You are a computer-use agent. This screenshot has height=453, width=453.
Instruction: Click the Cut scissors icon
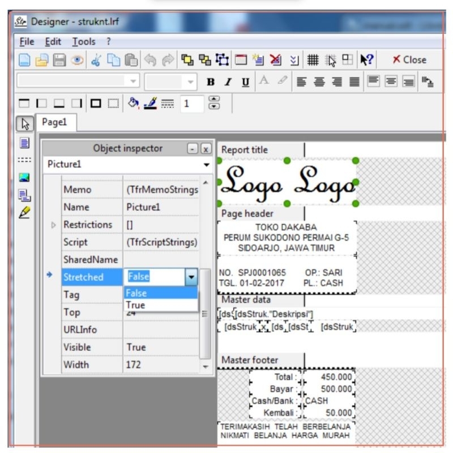pos(94,60)
